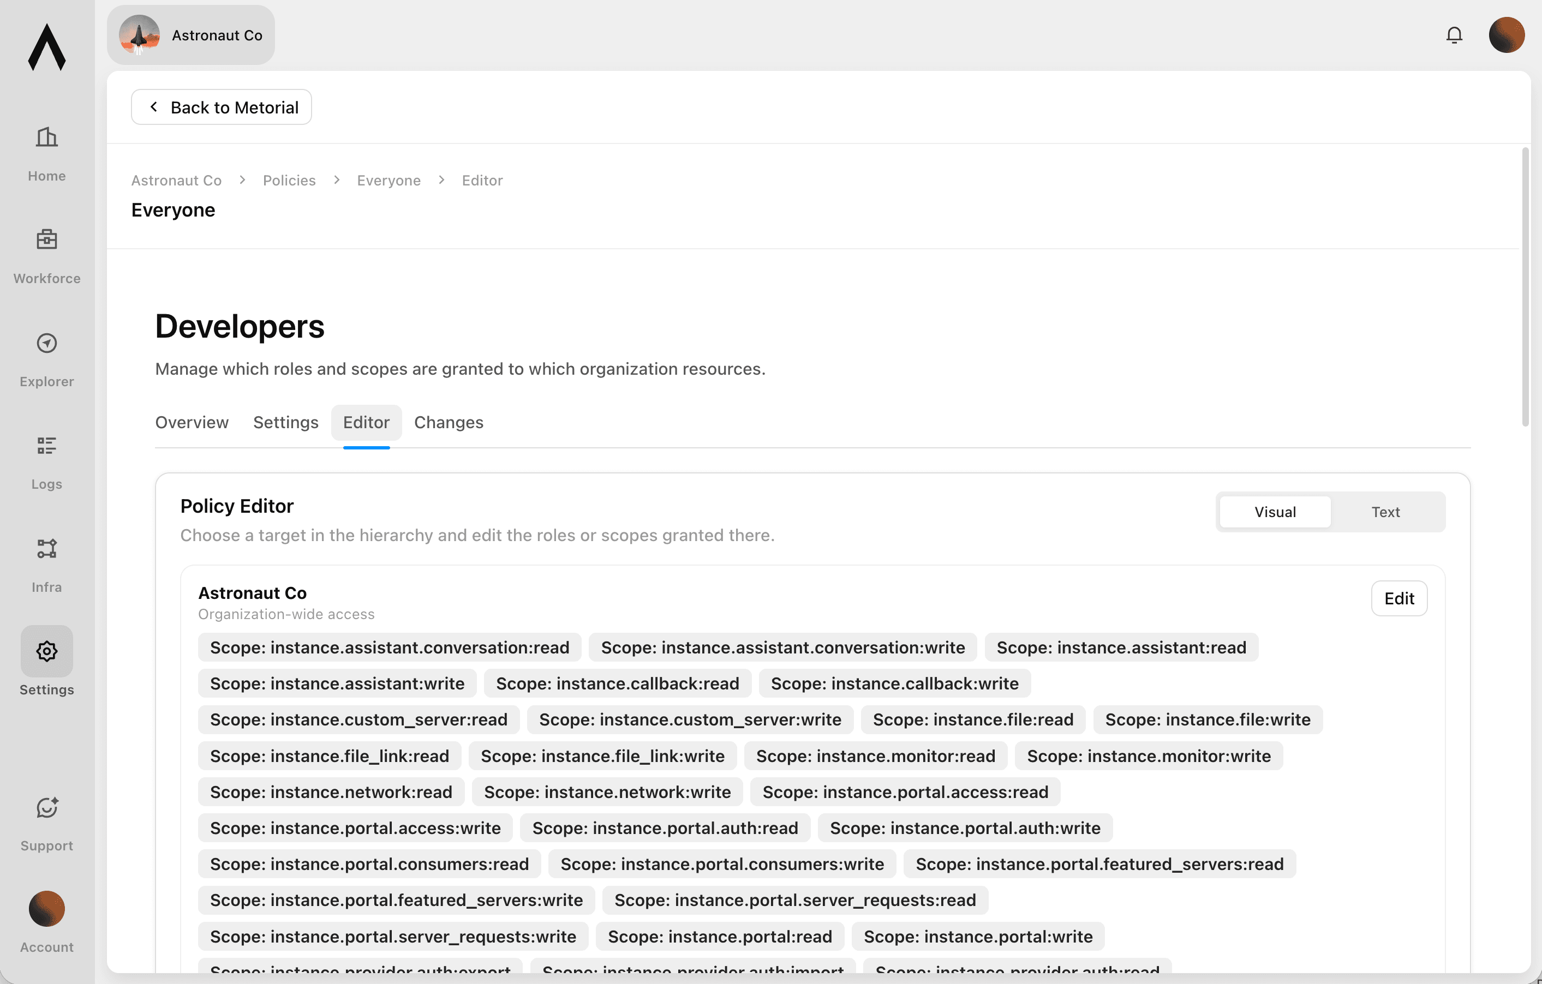Image resolution: width=1542 pixels, height=984 pixels.
Task: Click scope instance.assistant.conversation:read
Action: click(390, 647)
